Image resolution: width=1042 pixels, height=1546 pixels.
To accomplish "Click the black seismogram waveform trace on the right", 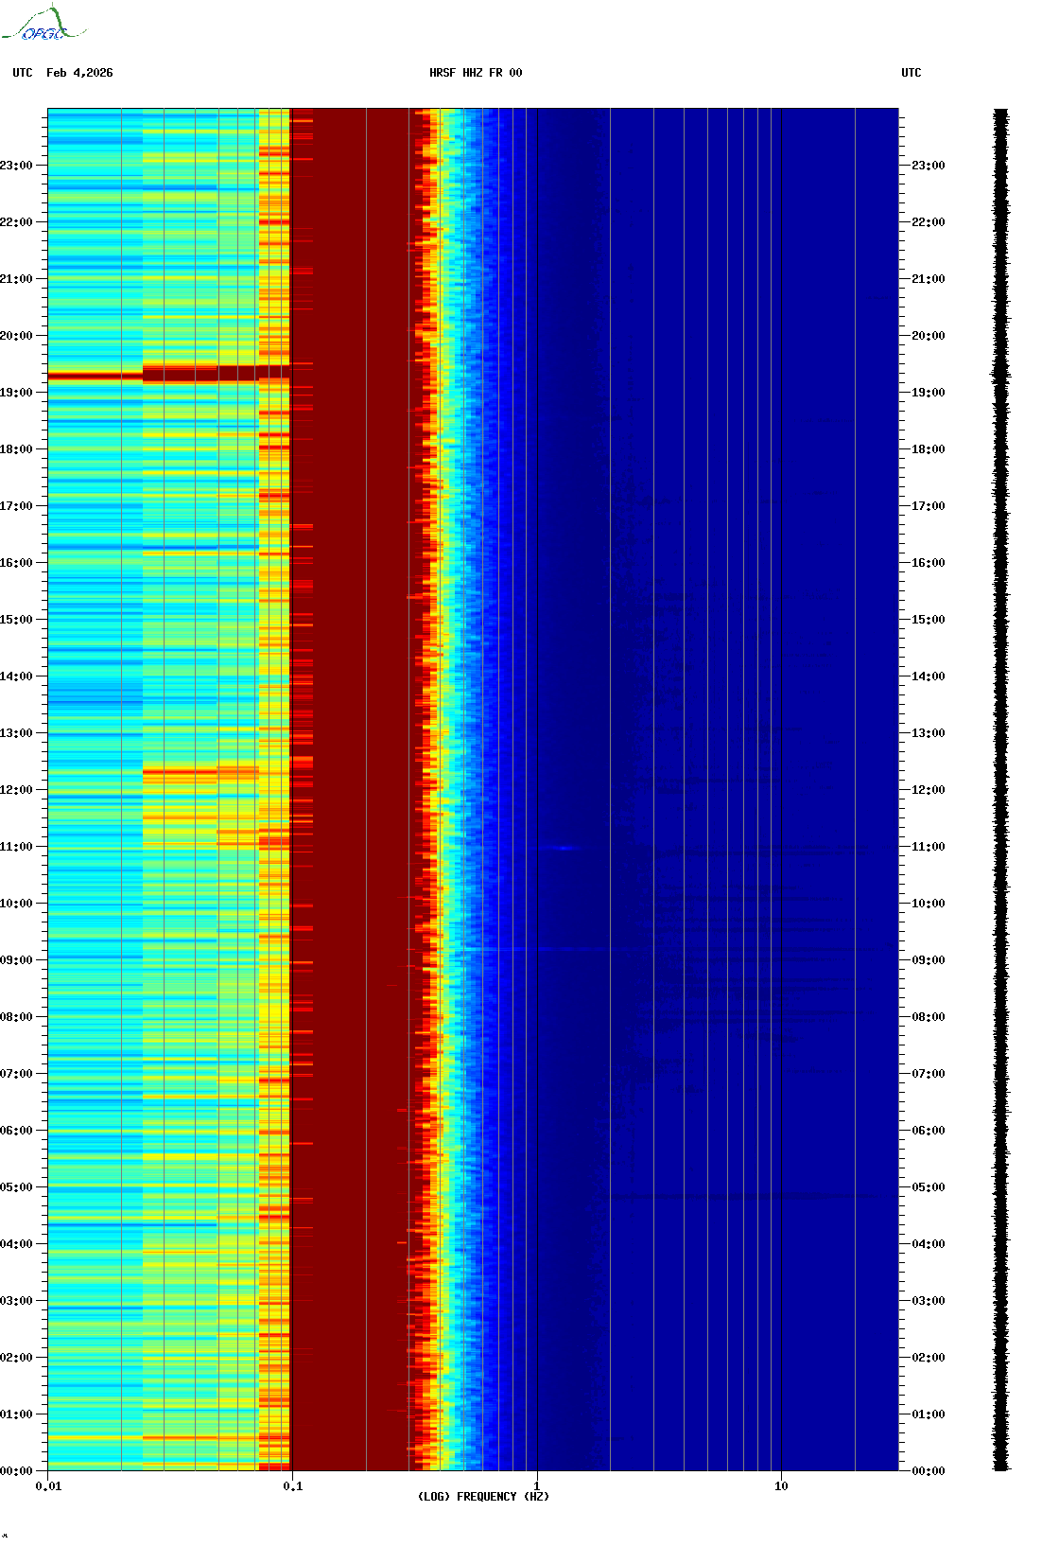I will coord(1000,790).
